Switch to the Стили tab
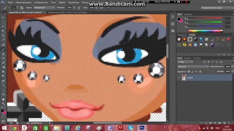Image resolution: width=234 pixels, height=131 pixels. (192, 35)
